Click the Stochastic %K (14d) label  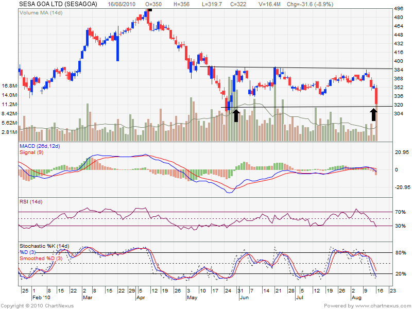(44, 245)
